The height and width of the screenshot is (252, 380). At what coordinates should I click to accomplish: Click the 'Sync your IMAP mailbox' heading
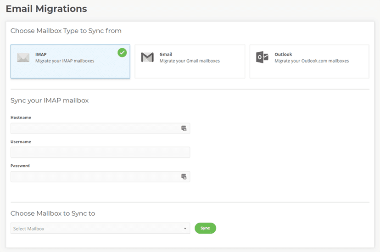click(x=50, y=101)
